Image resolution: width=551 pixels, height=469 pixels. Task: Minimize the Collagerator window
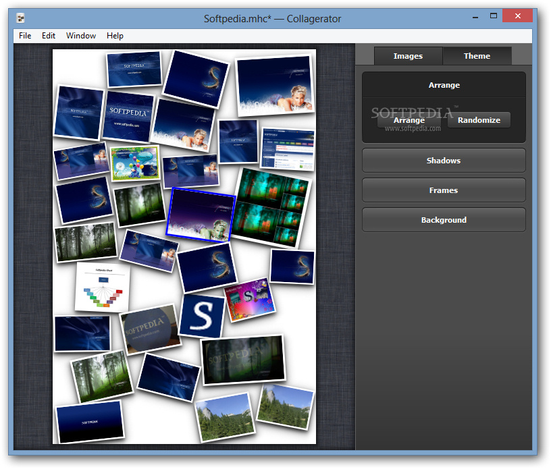[475, 16]
